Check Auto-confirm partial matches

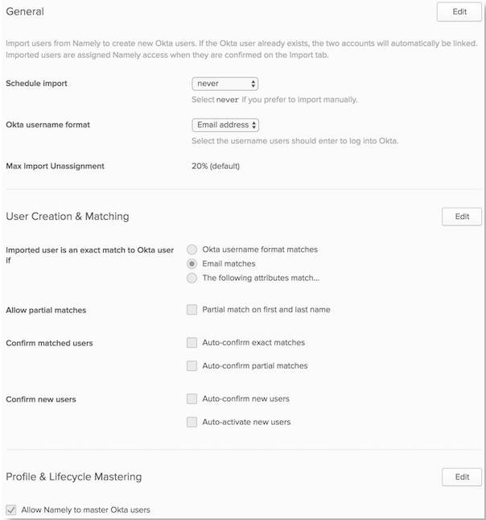pos(192,365)
